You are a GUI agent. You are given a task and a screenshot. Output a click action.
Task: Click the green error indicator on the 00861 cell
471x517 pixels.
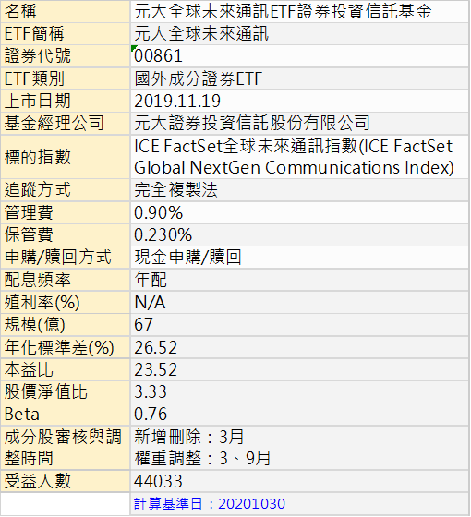(x=133, y=48)
